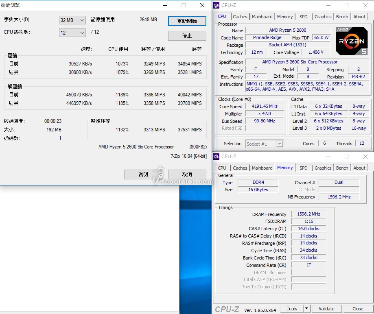Switch to the Bench tab in the upper CPU-Z window
Image resolution: width=374 pixels, height=314 pixels.
point(342,17)
